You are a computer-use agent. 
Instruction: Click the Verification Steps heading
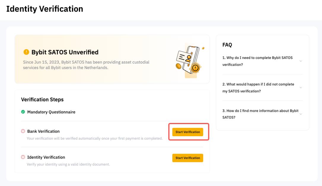point(42,100)
